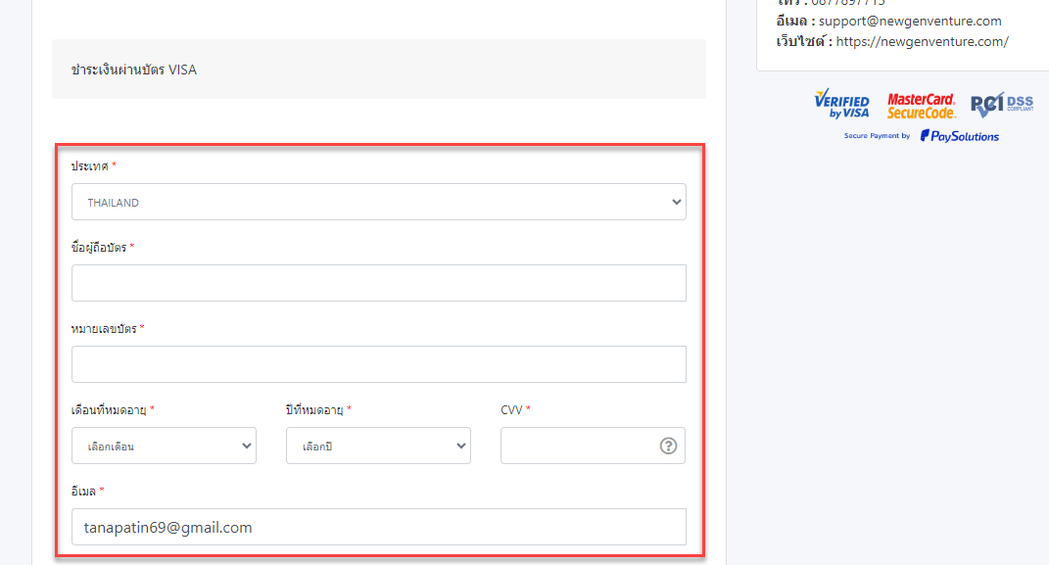
Task: Click into the card number input field
Action: 378,364
